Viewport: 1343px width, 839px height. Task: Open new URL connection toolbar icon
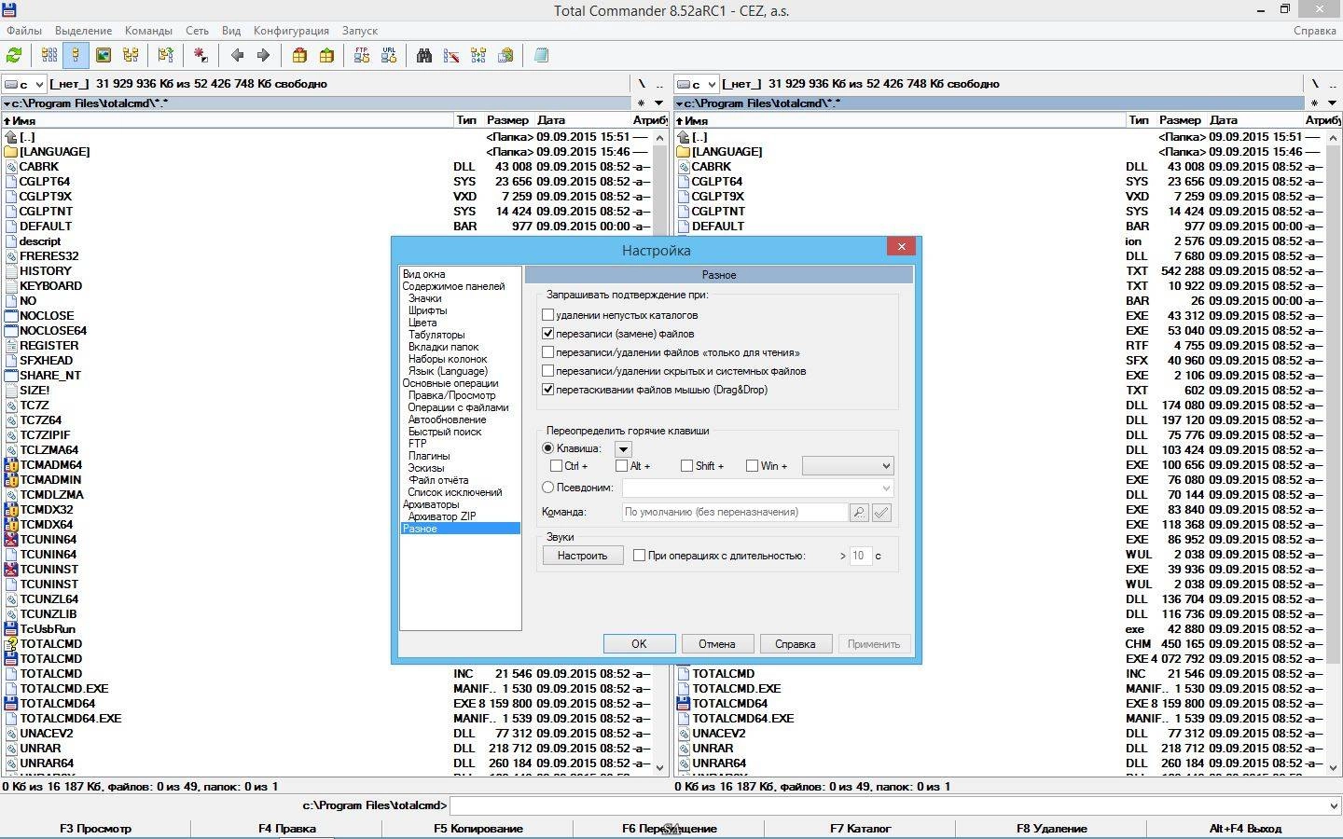tap(389, 56)
